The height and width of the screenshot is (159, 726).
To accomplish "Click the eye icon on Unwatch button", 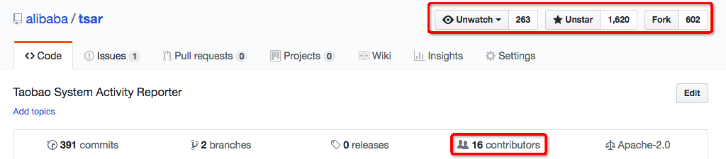I will (x=448, y=20).
